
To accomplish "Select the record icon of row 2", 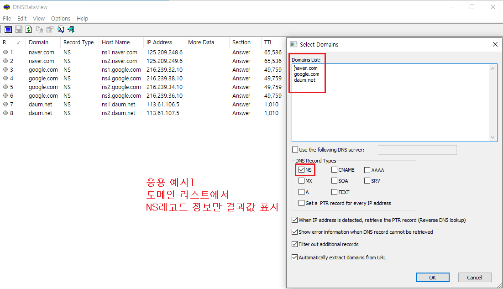I will click(5, 61).
